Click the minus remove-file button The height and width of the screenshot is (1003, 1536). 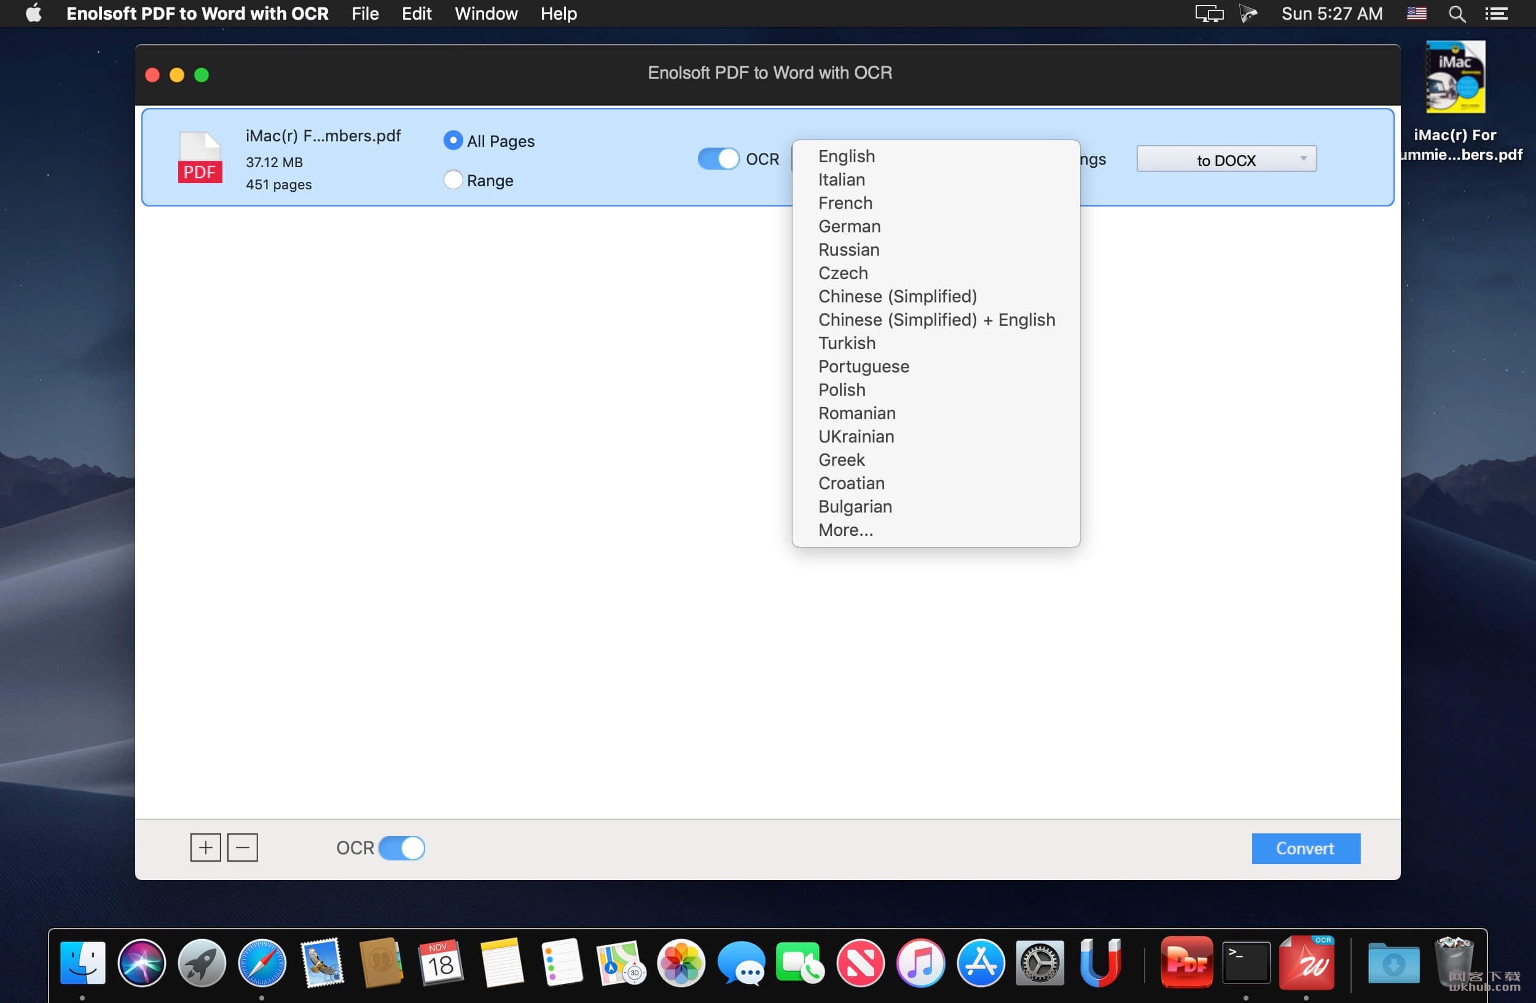[243, 848]
